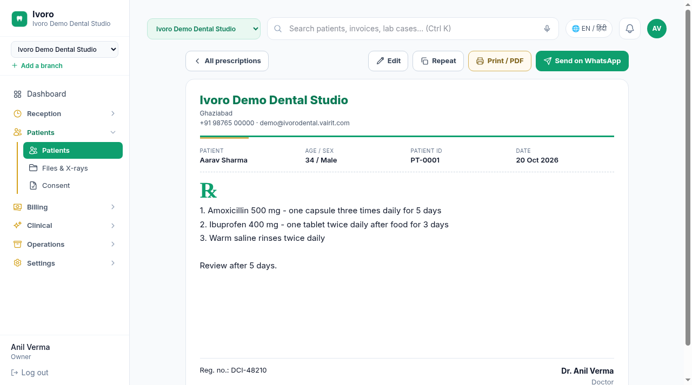
Task: Go back to All prescriptions
Action: point(227,61)
